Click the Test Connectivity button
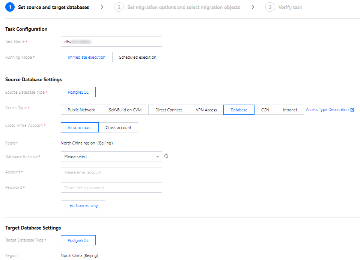The height and width of the screenshot is (260, 360). [x=83, y=205]
